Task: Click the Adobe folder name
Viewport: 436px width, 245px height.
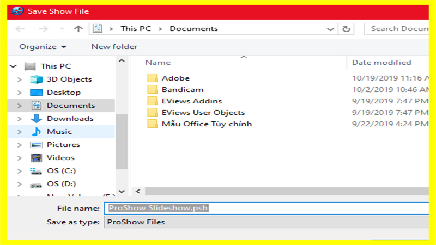Action: pyautogui.click(x=175, y=78)
